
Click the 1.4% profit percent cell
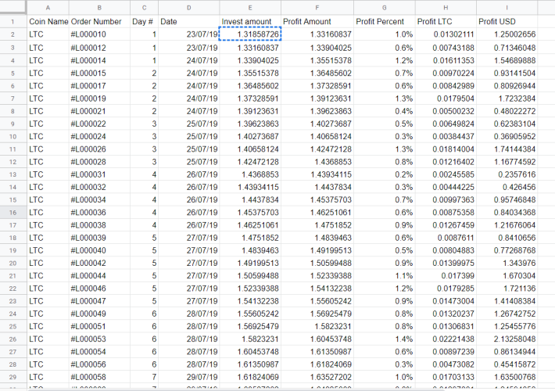pos(384,339)
